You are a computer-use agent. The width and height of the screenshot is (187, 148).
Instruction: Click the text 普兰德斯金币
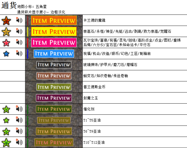click(94, 87)
